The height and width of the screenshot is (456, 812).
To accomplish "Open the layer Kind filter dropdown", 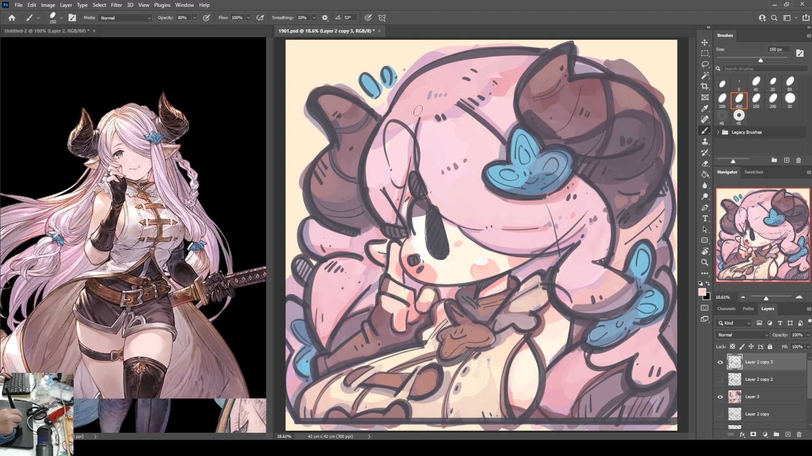I will point(737,323).
